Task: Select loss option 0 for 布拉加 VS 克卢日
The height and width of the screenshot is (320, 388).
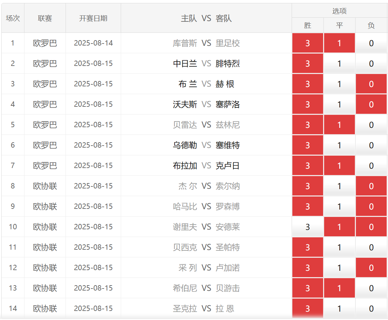Action: [x=371, y=165]
